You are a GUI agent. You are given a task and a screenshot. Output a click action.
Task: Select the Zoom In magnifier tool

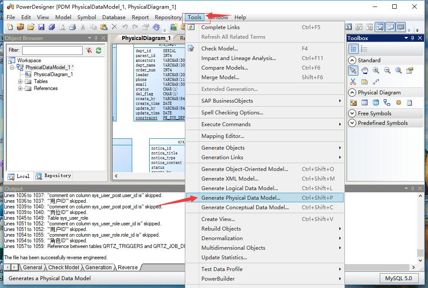point(376,70)
